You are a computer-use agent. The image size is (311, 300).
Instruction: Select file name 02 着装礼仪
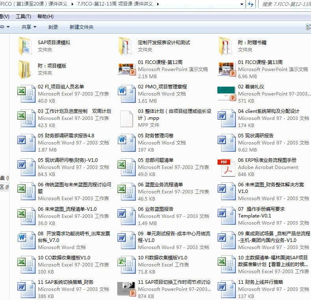click(251, 86)
